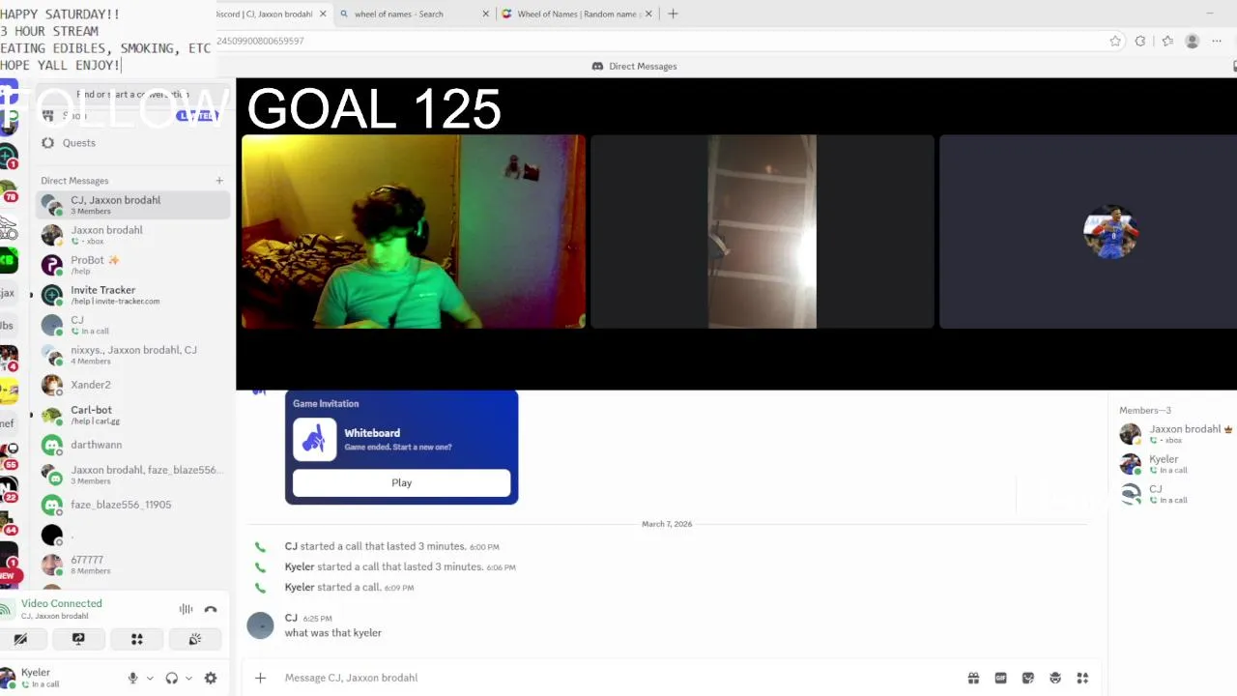Click the CJ username above 'what was that kyeler'
The image size is (1237, 696).
point(291,618)
